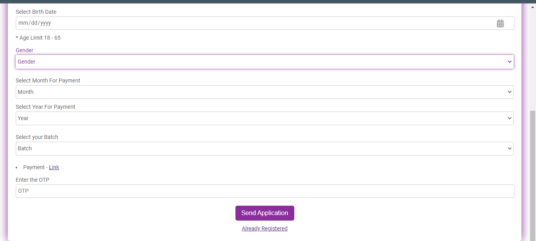Click the scrollbar up arrow
The width and height of the screenshot is (536, 241).
(532, 6)
